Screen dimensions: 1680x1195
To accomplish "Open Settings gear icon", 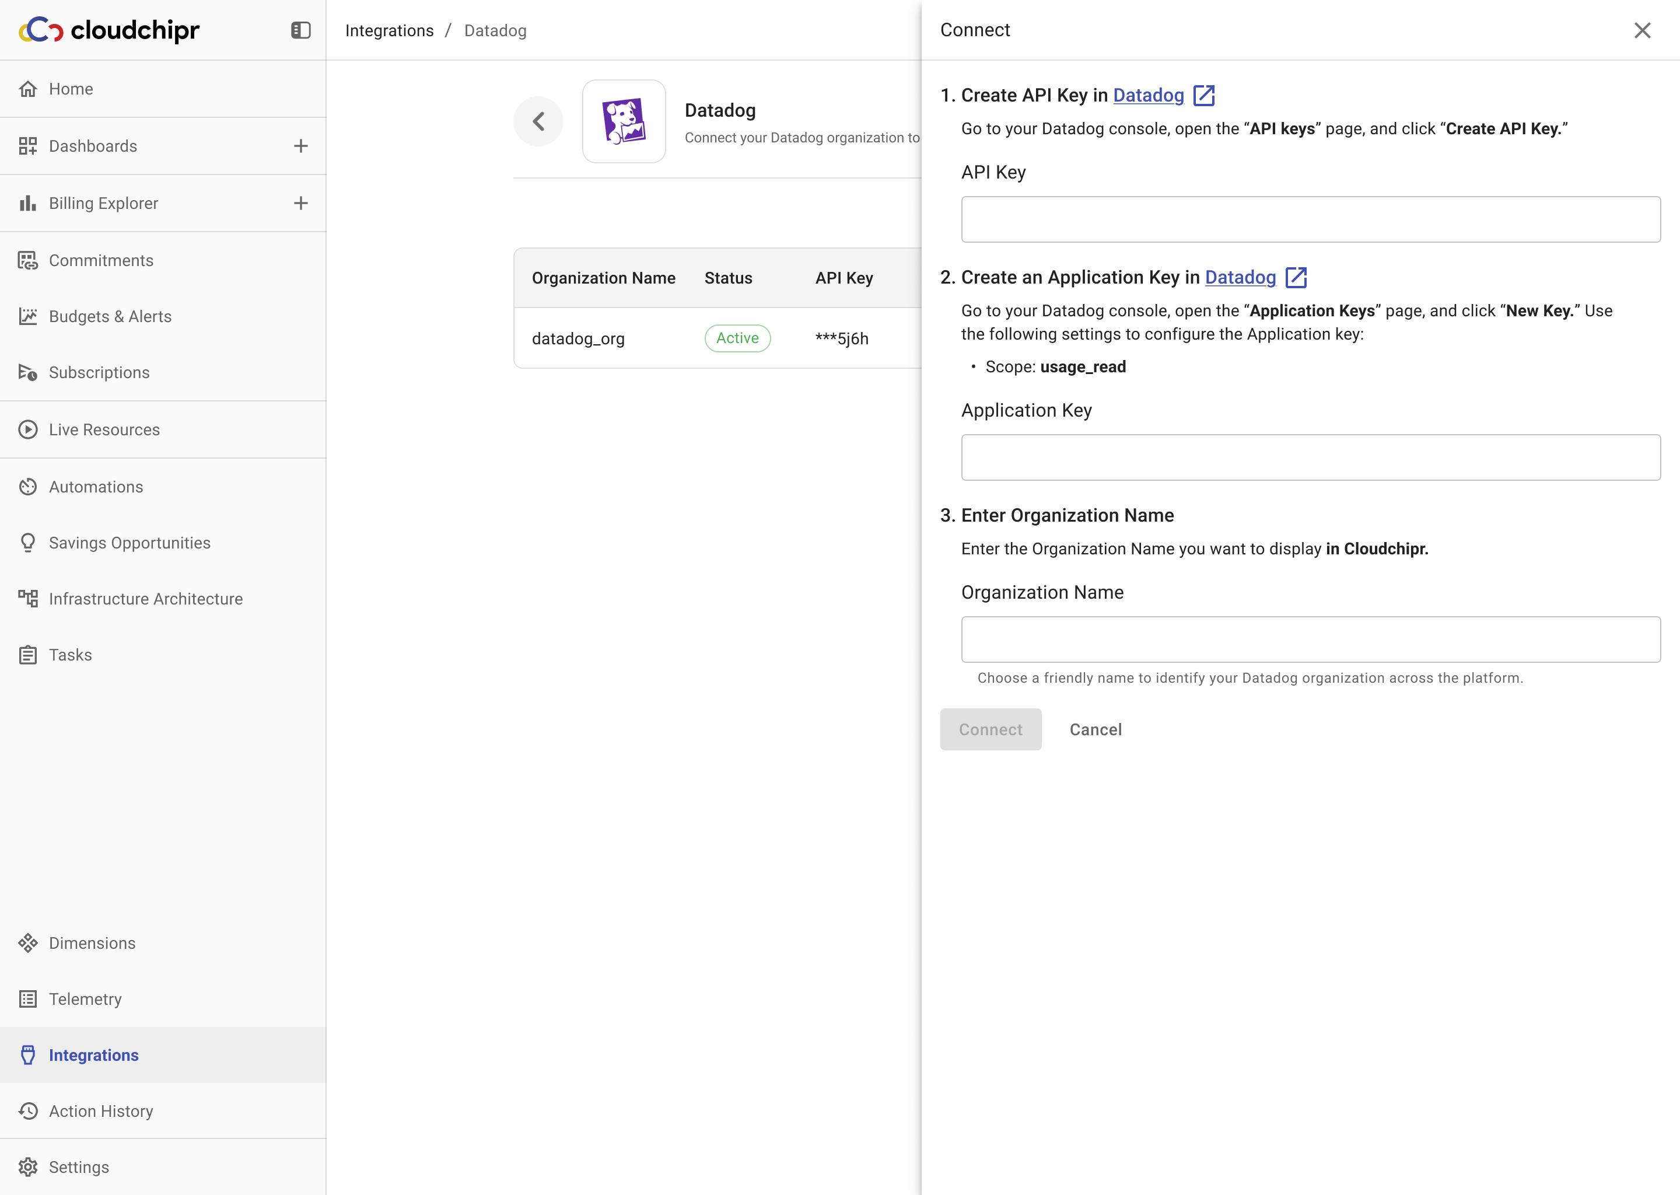I will [x=28, y=1167].
